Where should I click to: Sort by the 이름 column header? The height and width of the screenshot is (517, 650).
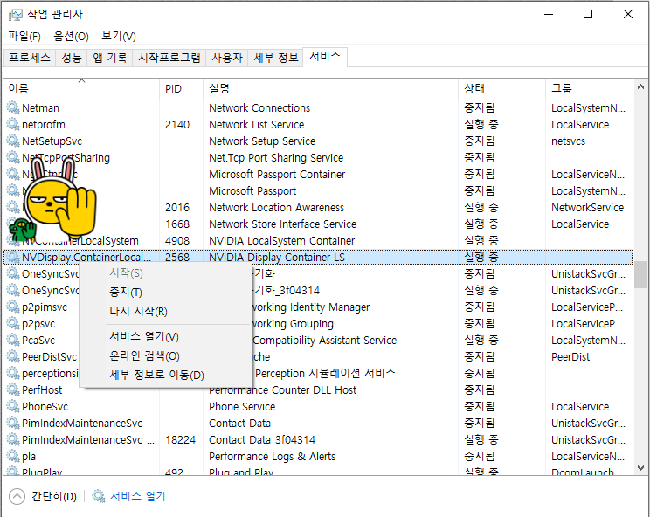coord(81,88)
